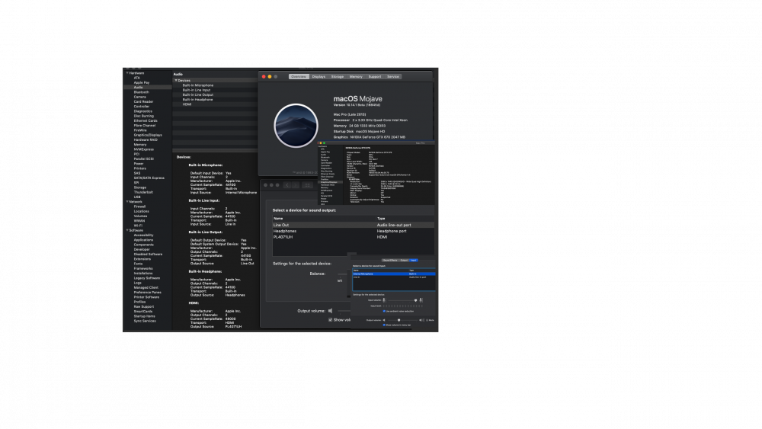Image resolution: width=762 pixels, height=429 pixels.
Task: Switch to the Overview tab
Action: point(299,77)
